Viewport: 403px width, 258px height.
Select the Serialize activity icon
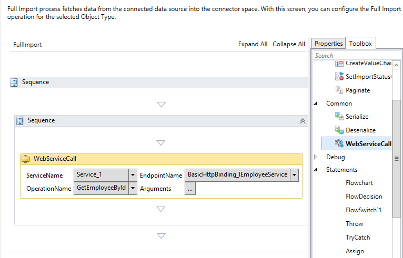pos(339,117)
